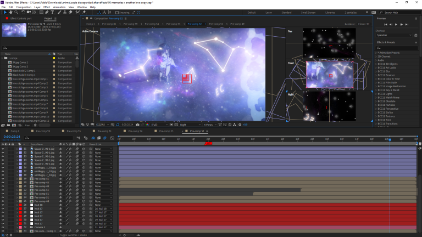The height and width of the screenshot is (237, 422).
Task: Select the Small Screen workspace
Action: [x=308, y=12]
